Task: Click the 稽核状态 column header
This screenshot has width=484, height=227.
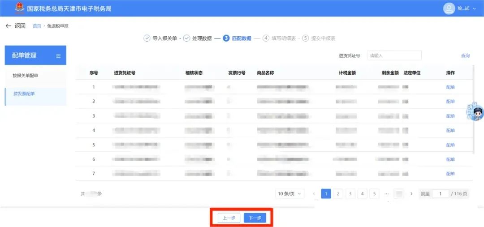Action: 194,73
